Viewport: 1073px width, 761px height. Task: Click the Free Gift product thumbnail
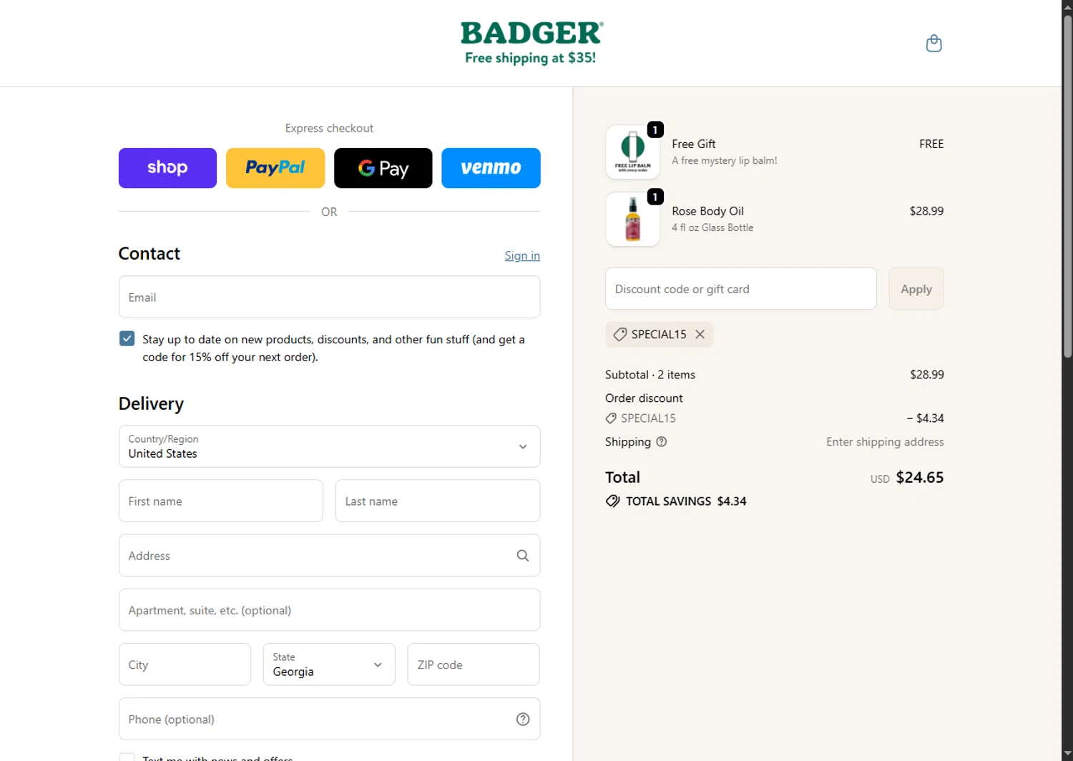[632, 152]
